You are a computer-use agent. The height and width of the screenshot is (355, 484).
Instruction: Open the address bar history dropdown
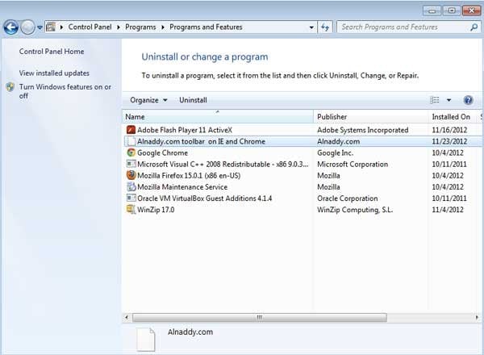pyautogui.click(x=311, y=27)
